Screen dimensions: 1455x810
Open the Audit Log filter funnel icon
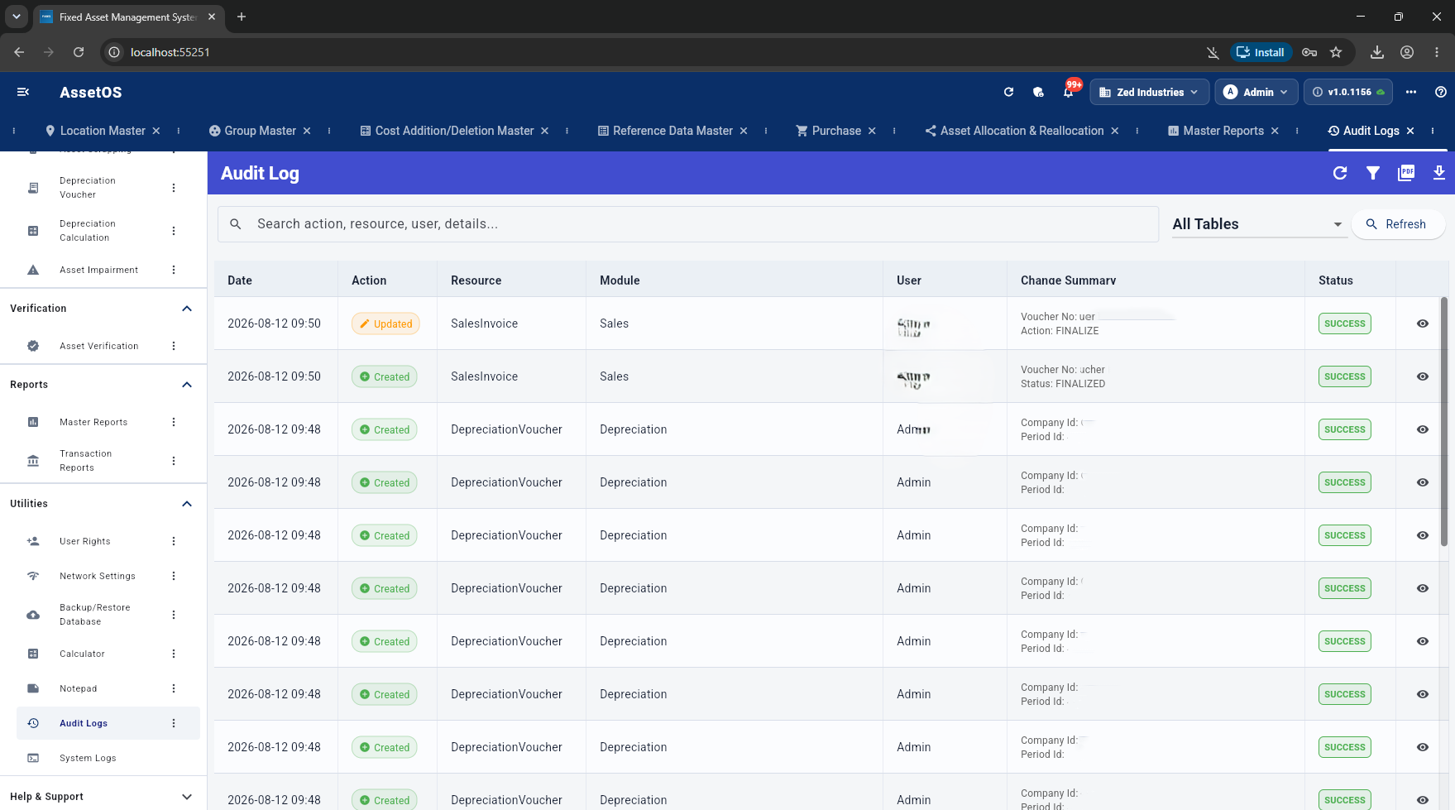tap(1373, 173)
